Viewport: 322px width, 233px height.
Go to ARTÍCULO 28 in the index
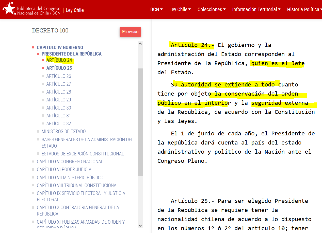(x=59, y=92)
